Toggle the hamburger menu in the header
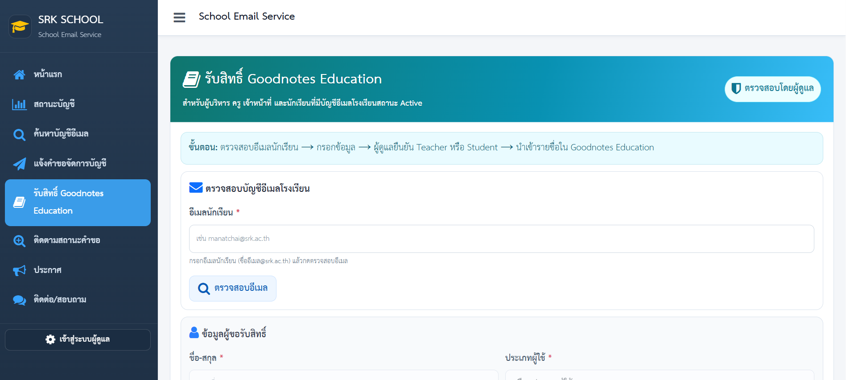The image size is (846, 380). [x=179, y=17]
